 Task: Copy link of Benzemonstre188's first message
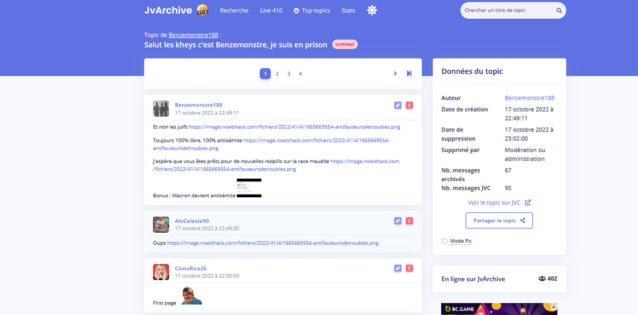coord(398,105)
